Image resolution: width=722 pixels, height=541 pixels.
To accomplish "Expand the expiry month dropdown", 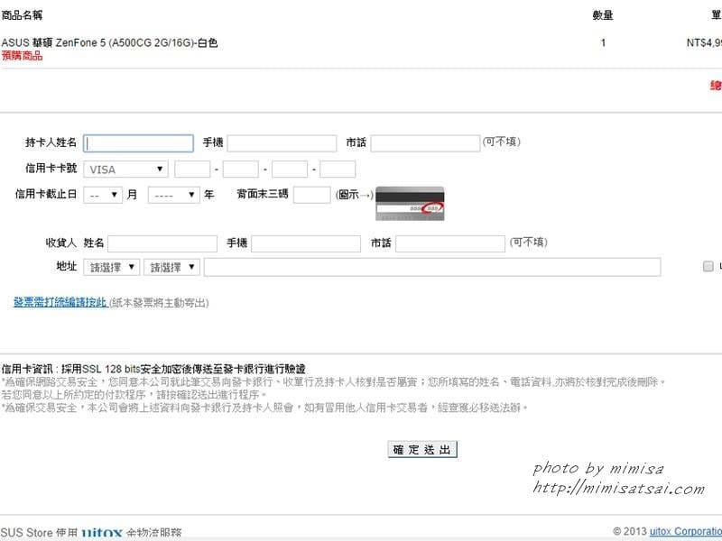I will click(102, 194).
